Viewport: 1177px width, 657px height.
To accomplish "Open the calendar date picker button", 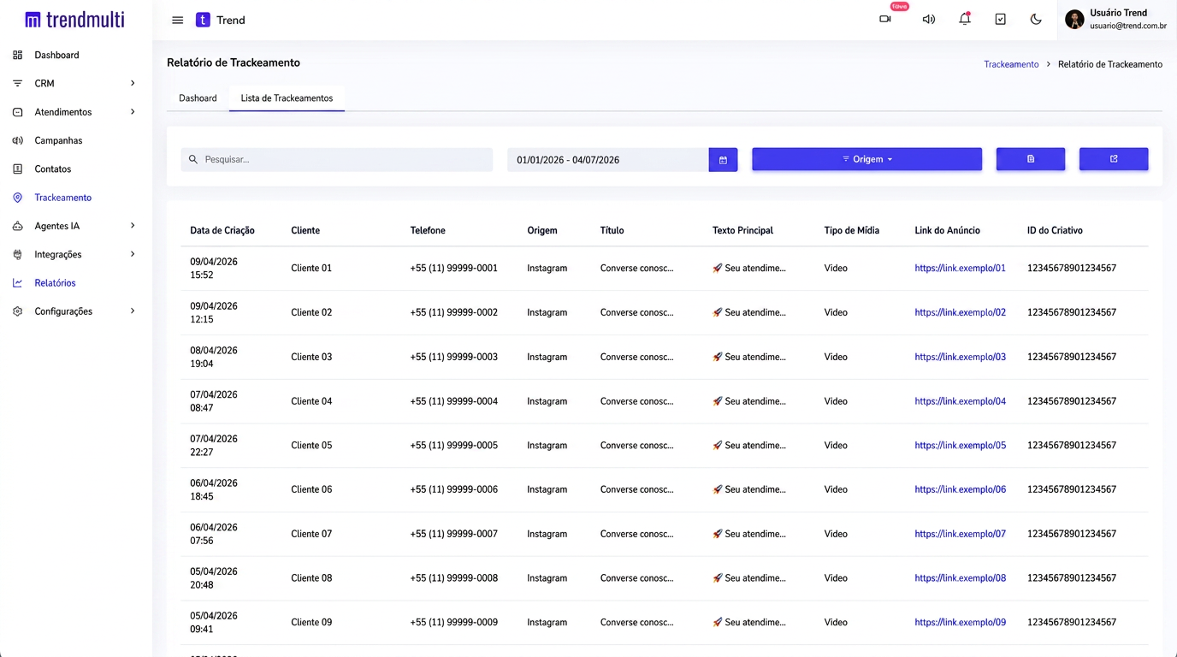I will click(723, 160).
